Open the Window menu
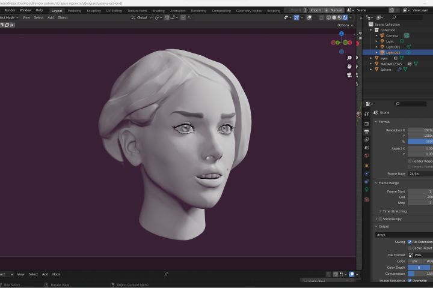Viewport: 433px width, 288px height. 25,10
